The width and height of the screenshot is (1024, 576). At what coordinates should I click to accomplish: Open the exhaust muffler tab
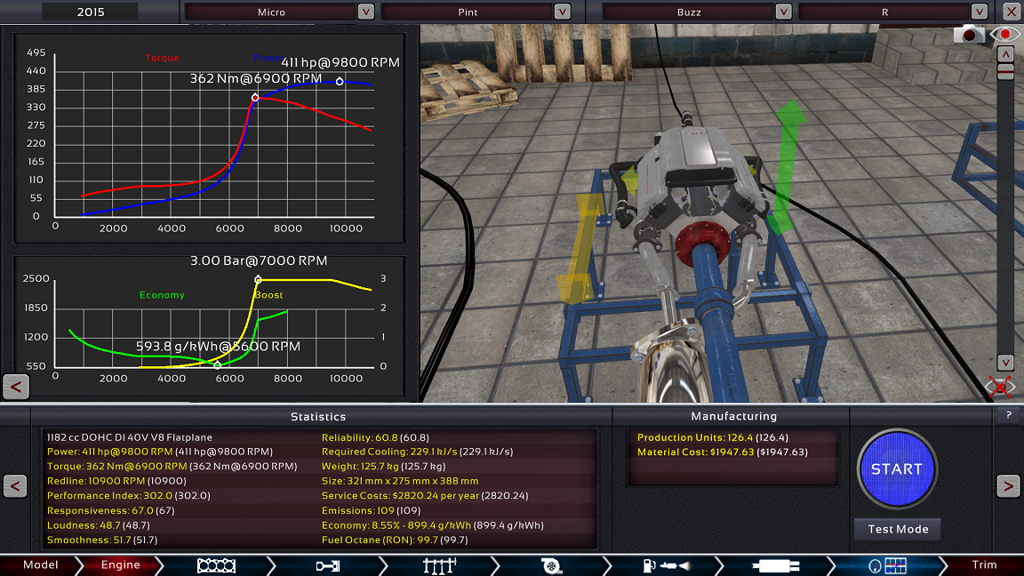coord(776,565)
